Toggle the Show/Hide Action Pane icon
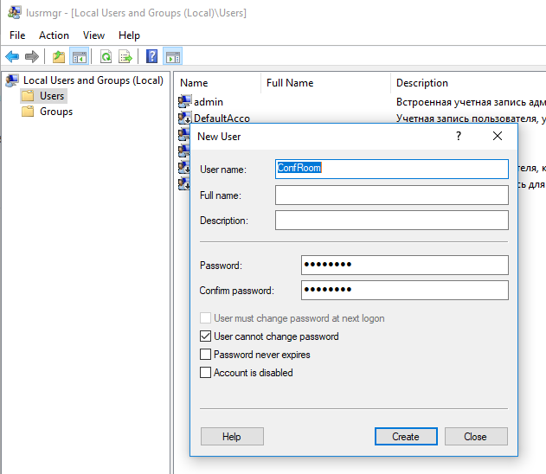Image resolution: width=546 pixels, height=474 pixels. pyautogui.click(x=173, y=56)
